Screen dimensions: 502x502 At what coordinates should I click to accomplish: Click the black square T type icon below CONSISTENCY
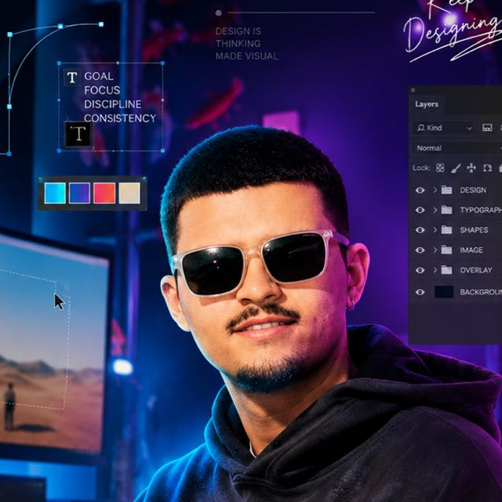[x=79, y=133]
